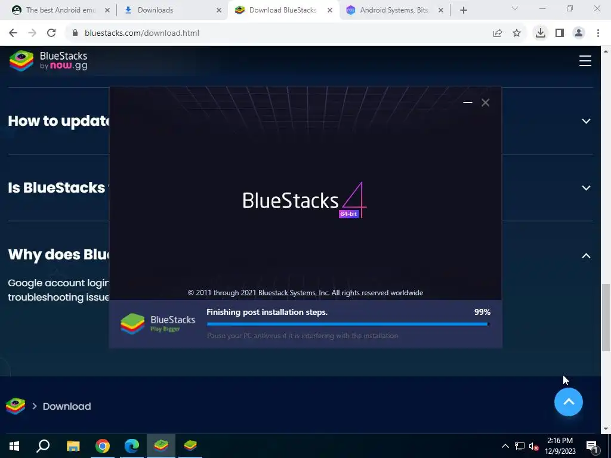Expand the 'How to update' FAQ chevron
This screenshot has height=458, width=611.
(x=586, y=121)
